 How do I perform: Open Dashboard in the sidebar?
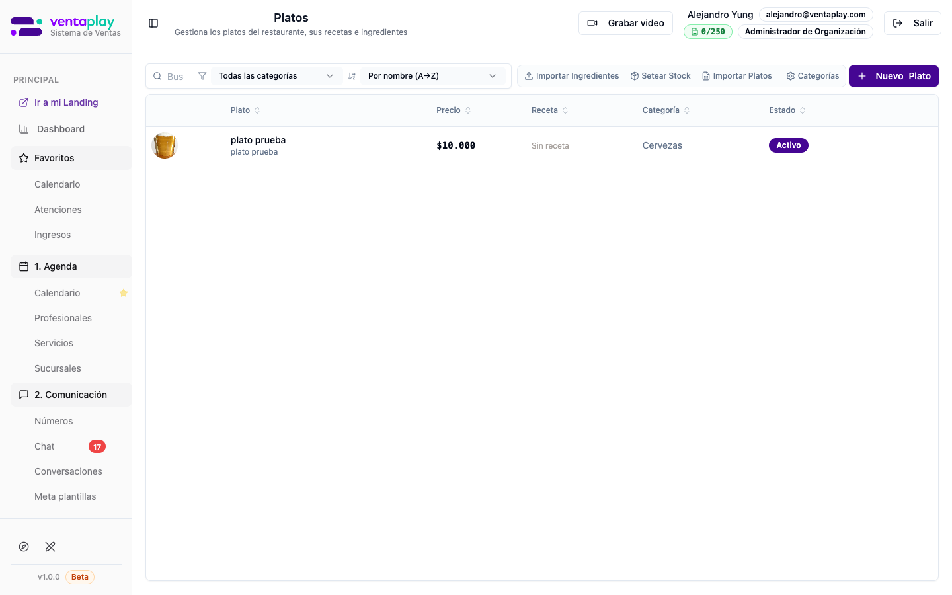pos(61,129)
